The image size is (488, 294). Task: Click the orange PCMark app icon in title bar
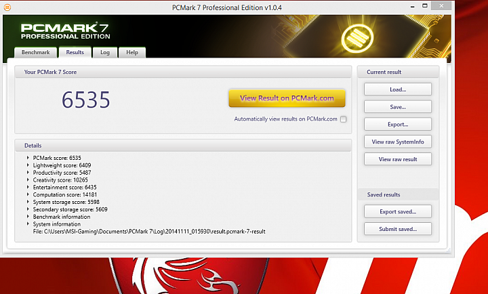point(7,7)
